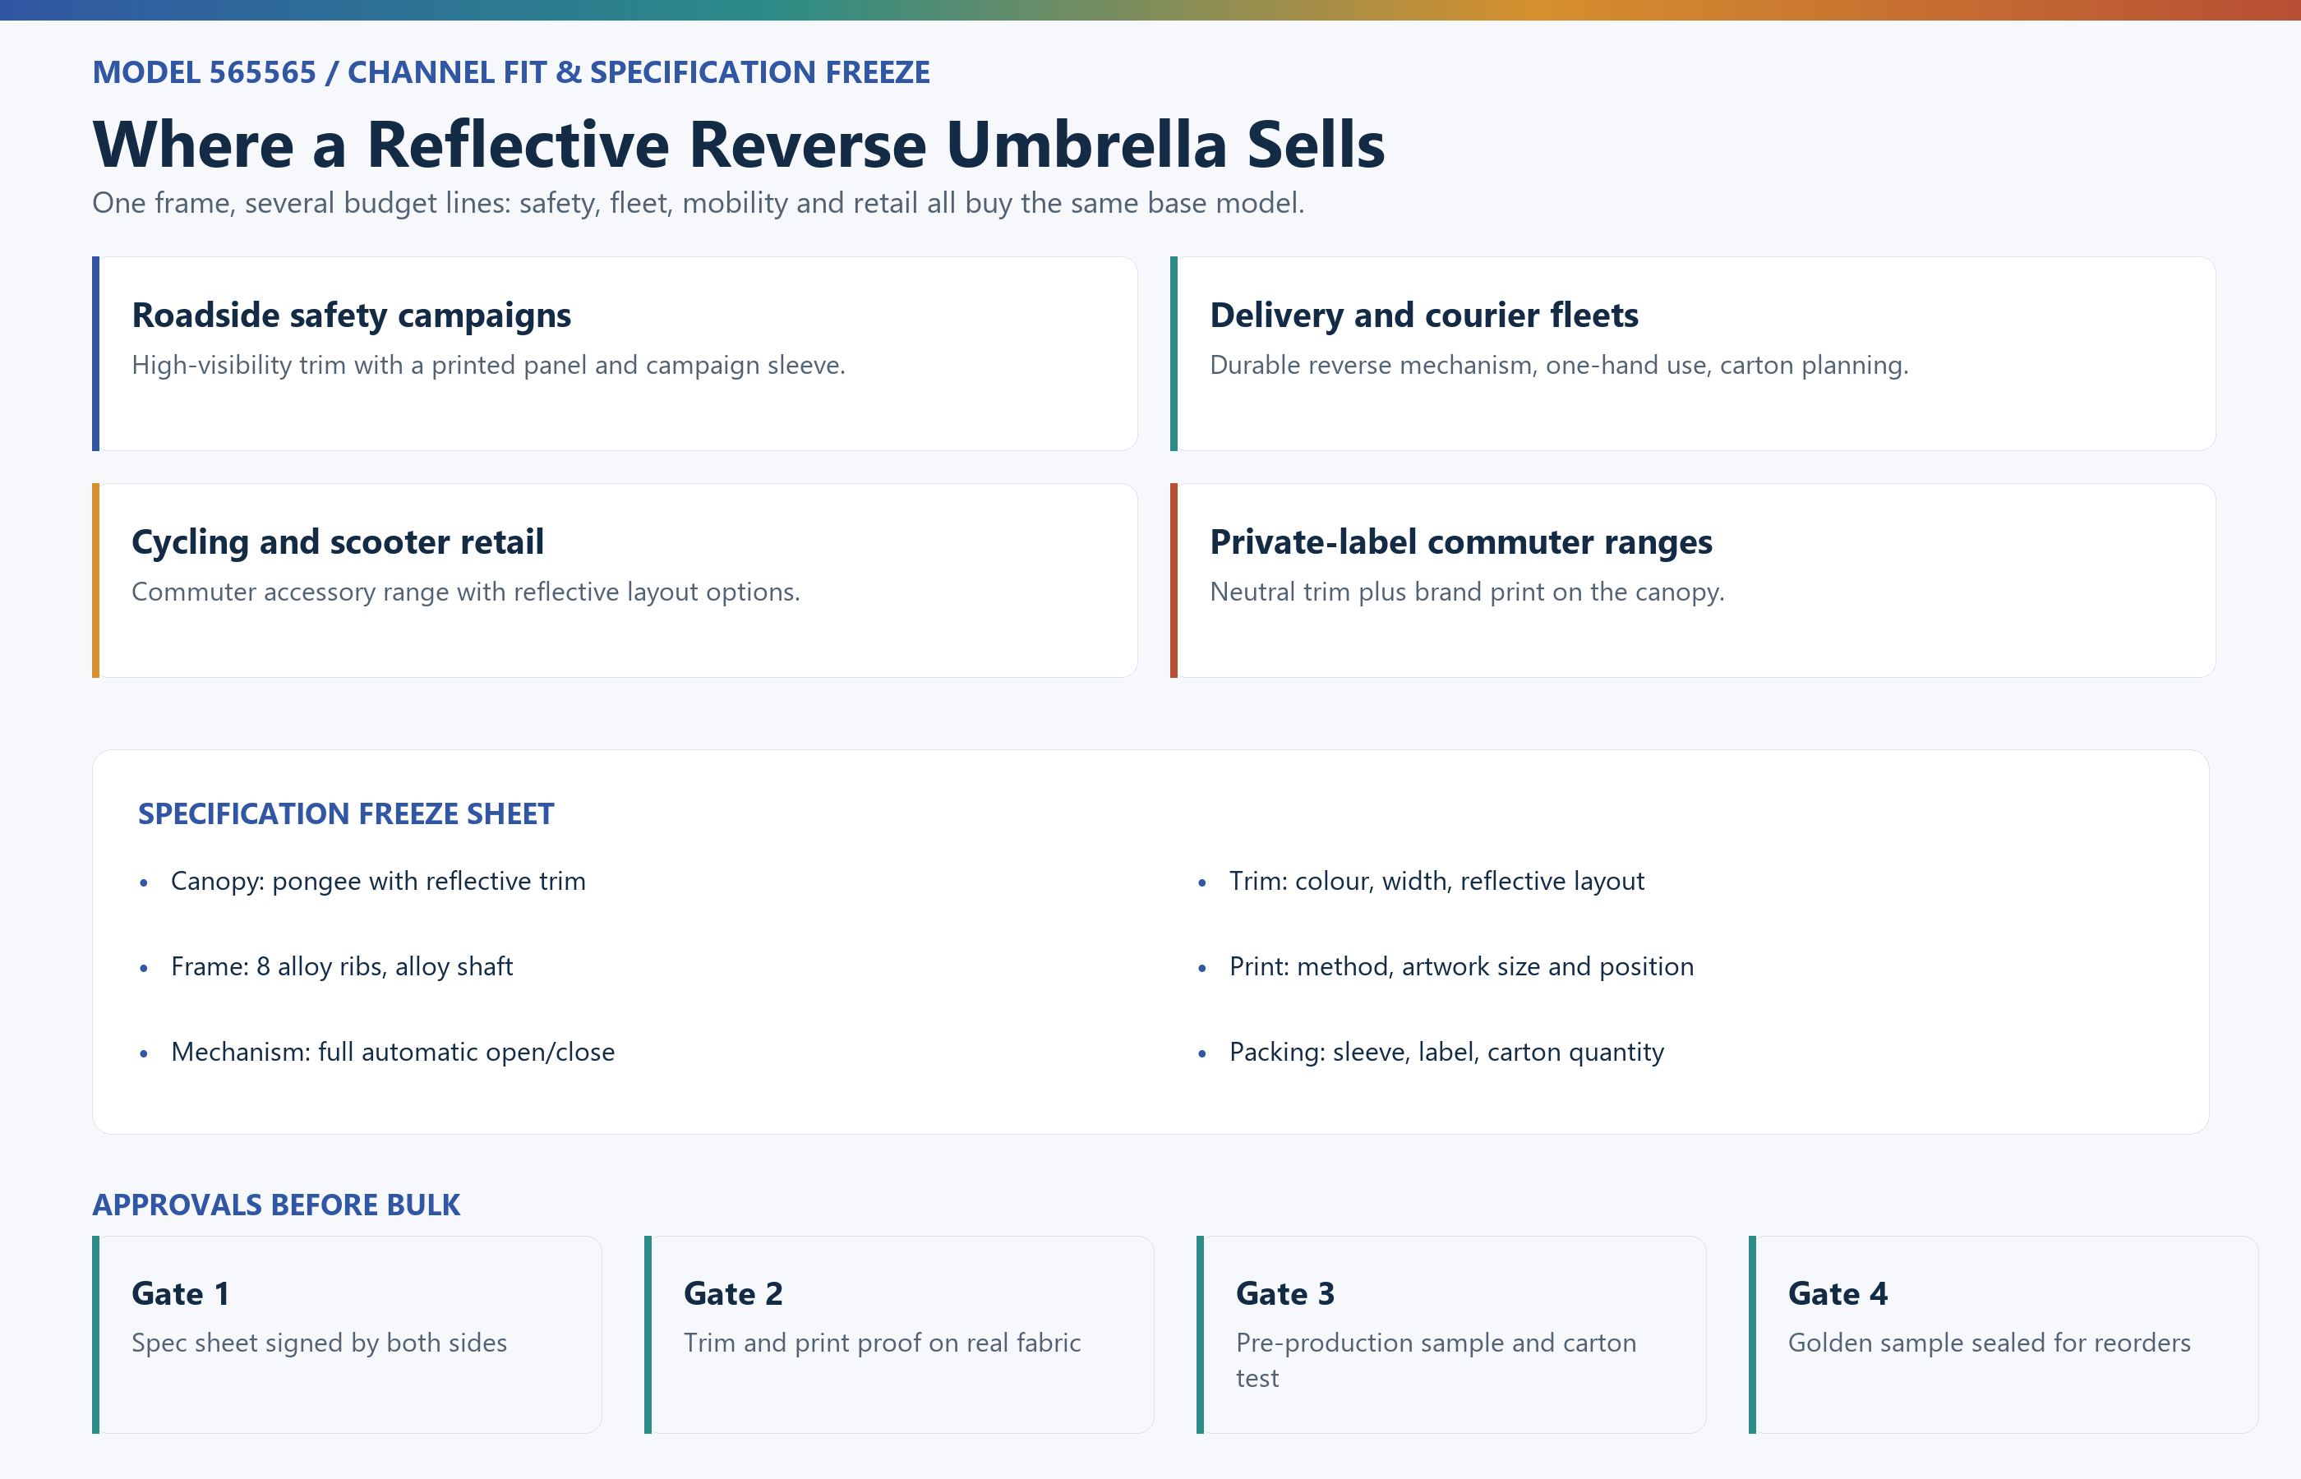Click 'Golden sample sealed for reorders' text

pyautogui.click(x=1990, y=1343)
